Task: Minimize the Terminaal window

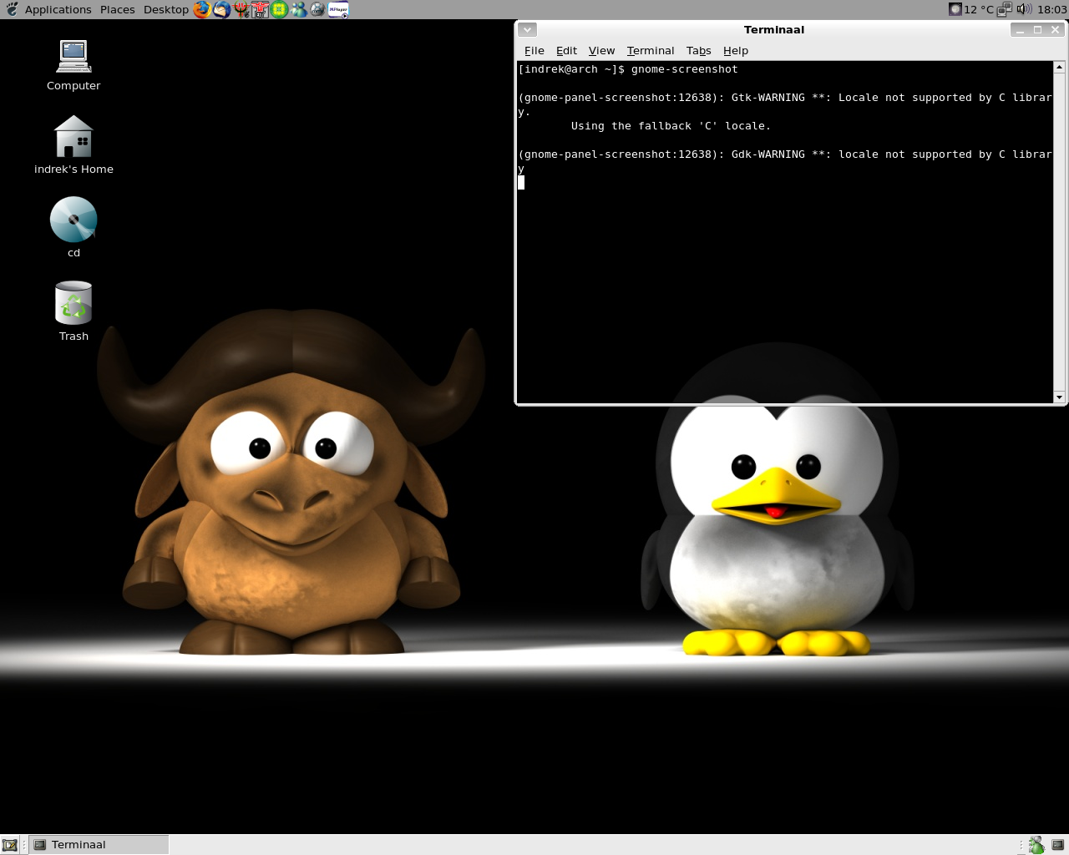Action: pos(1020,29)
